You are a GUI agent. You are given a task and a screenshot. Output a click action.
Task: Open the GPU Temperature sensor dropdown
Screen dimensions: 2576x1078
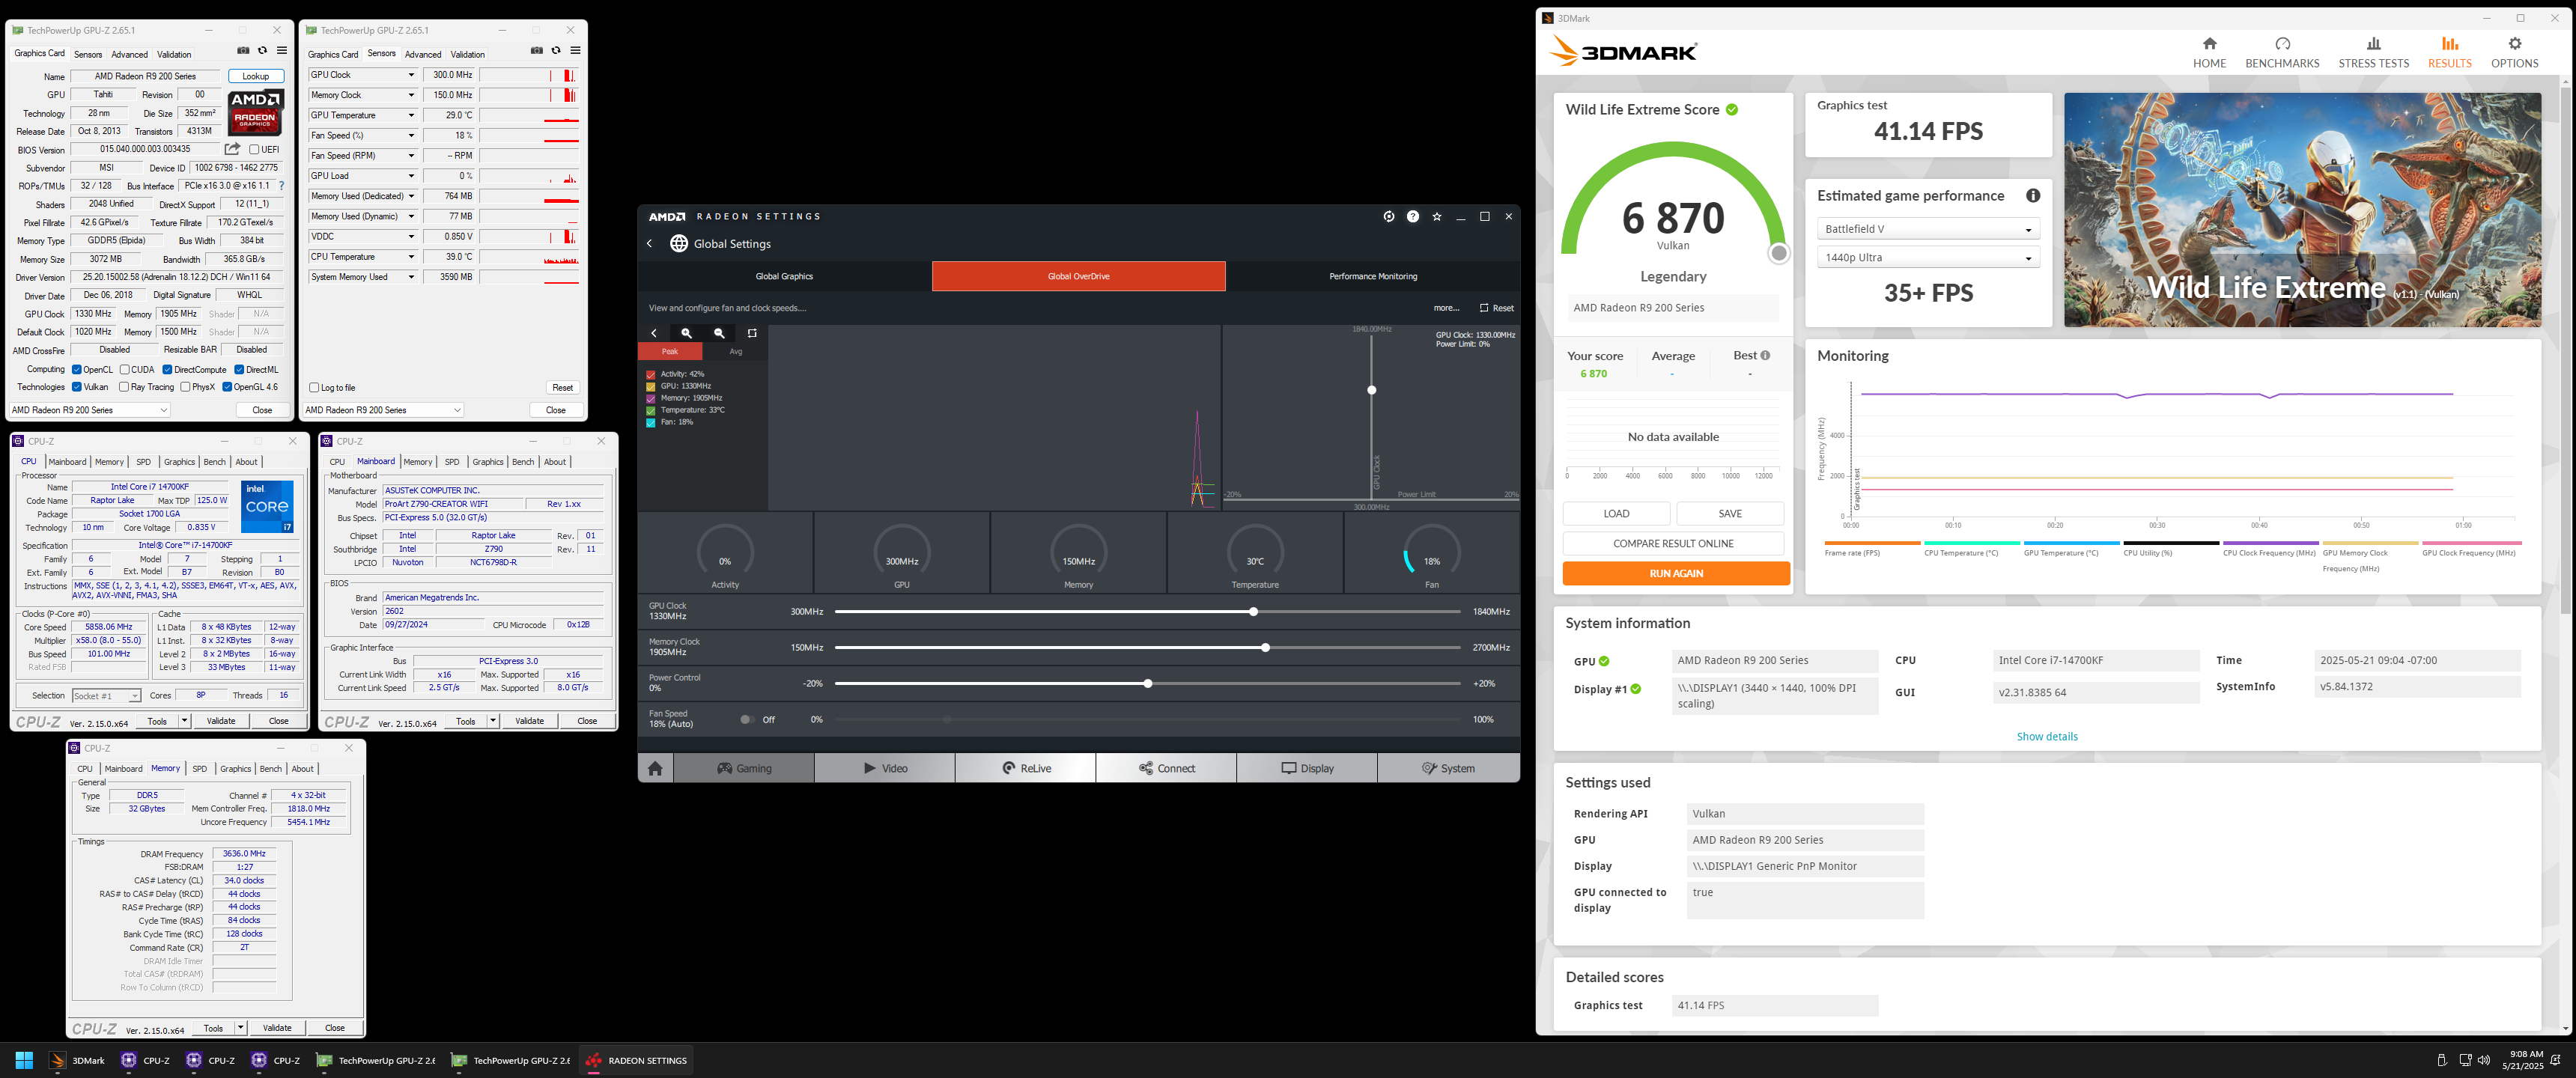pos(410,115)
